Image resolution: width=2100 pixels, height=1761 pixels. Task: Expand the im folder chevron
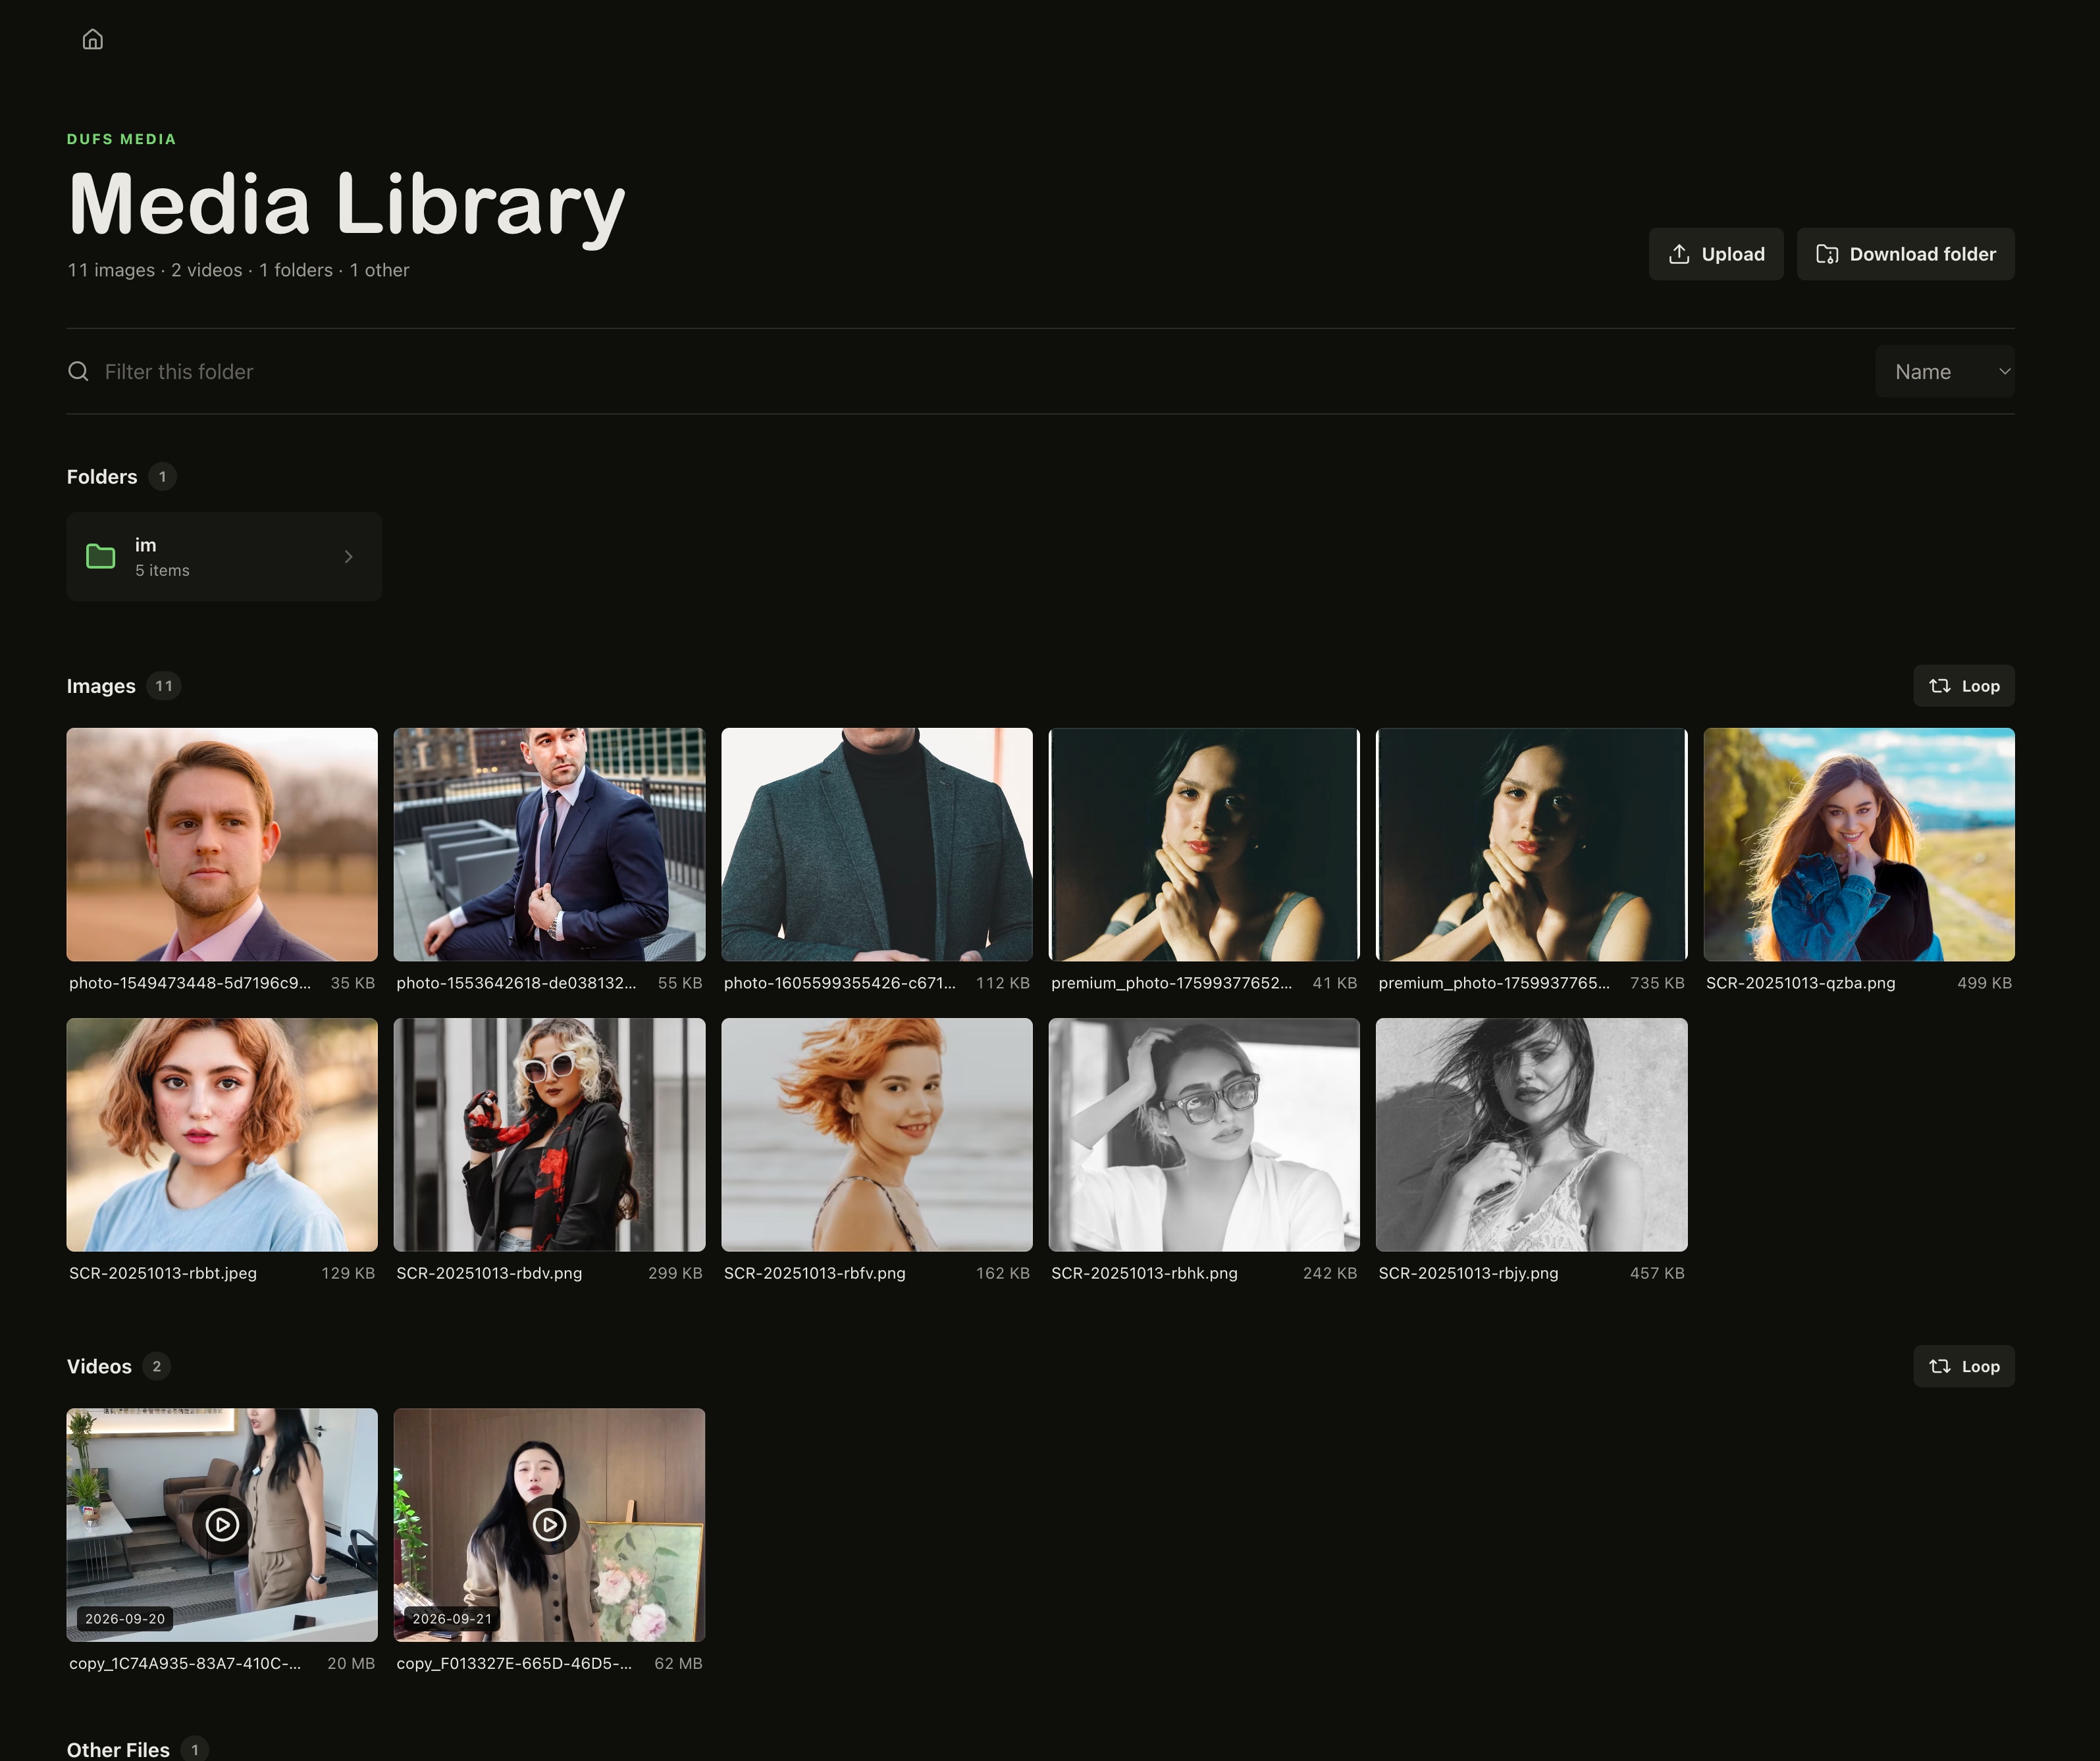click(x=348, y=557)
